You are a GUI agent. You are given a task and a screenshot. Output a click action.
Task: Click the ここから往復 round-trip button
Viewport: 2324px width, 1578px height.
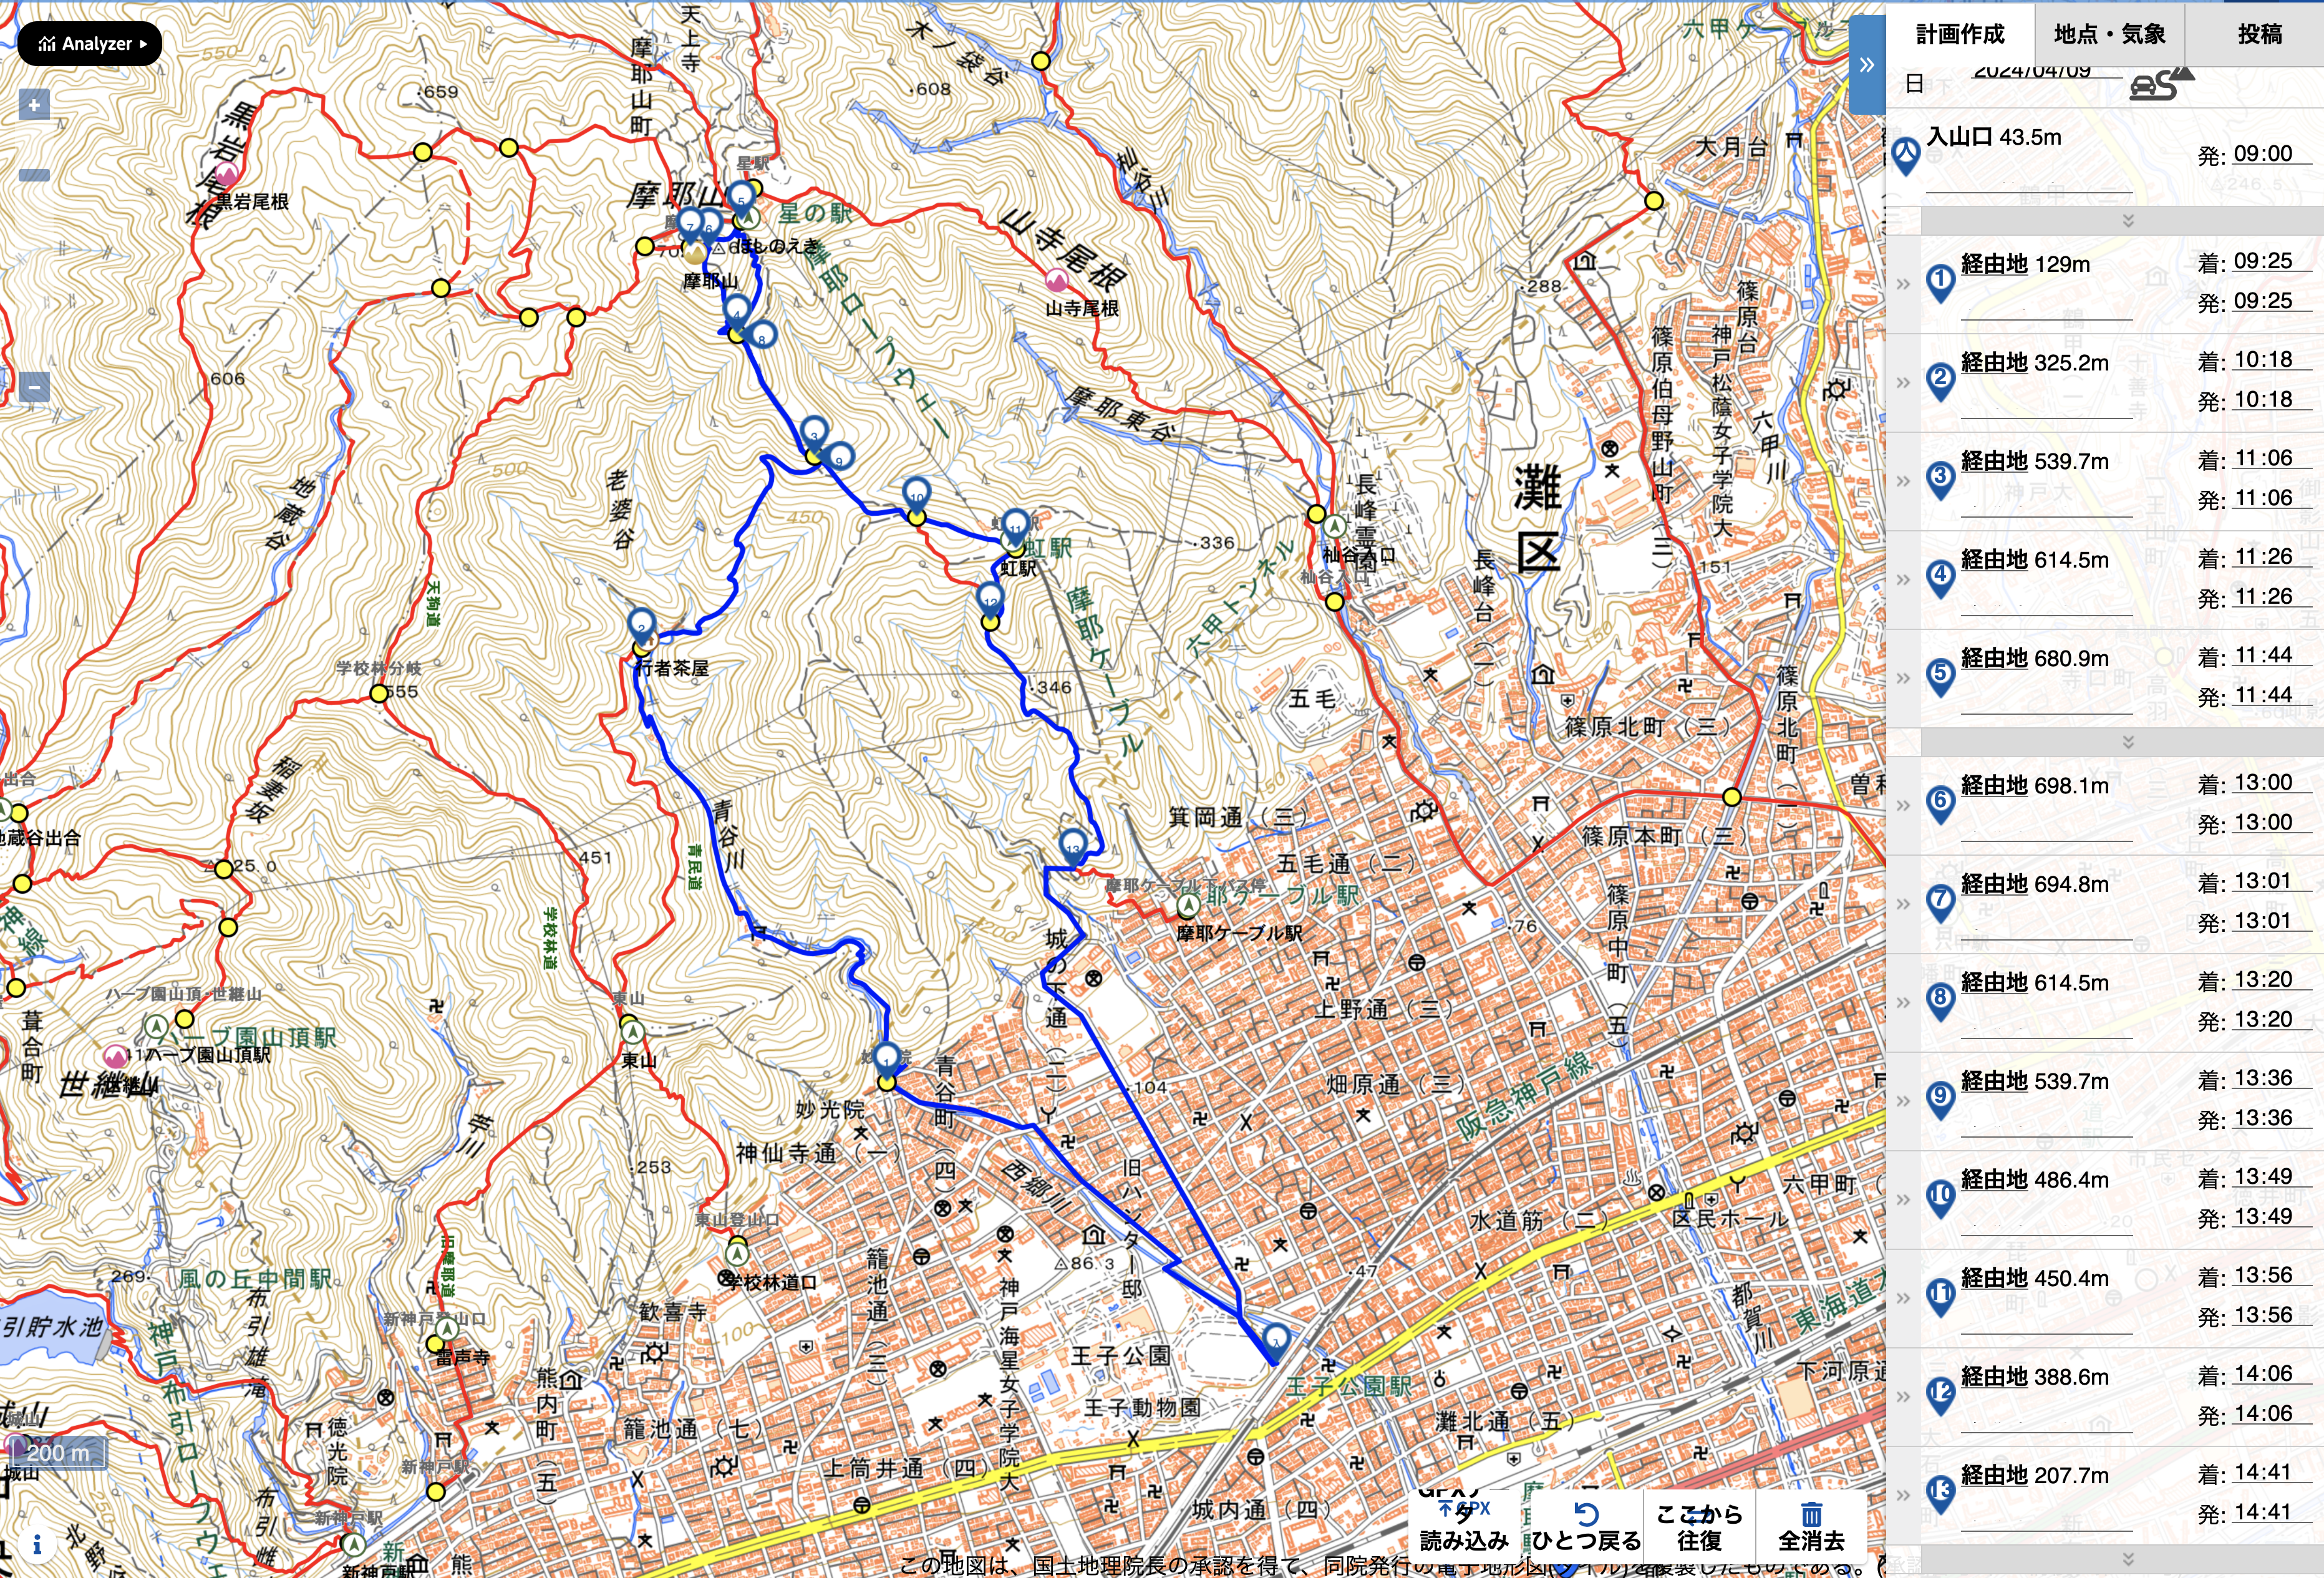pos(1699,1527)
